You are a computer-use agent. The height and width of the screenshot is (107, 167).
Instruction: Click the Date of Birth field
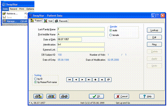69,39
